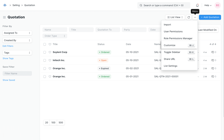Choose Customize from the menu
Screen dimensions: 224x140
coord(169,45)
